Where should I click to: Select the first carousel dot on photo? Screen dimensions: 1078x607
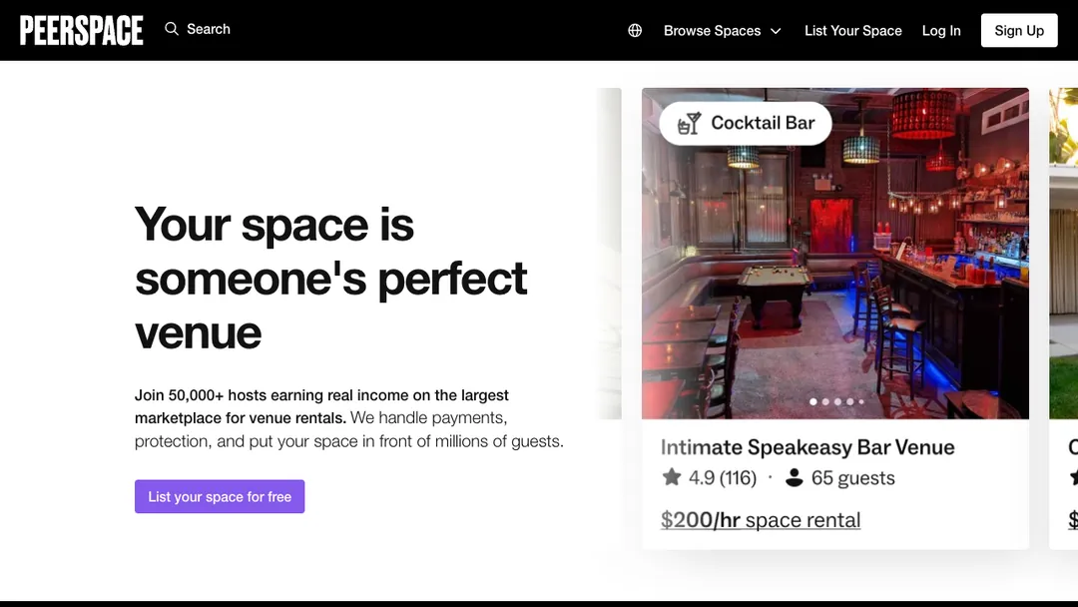(x=813, y=401)
